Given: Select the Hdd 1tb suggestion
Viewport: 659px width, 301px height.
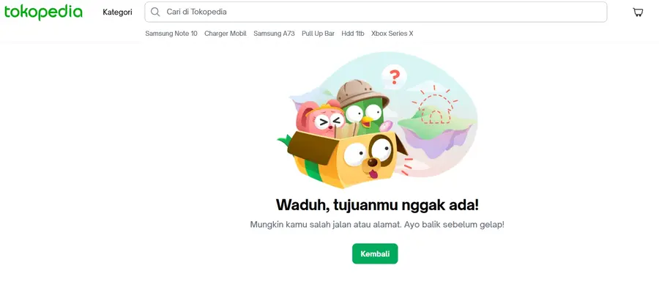Looking at the screenshot, I should click(x=353, y=33).
